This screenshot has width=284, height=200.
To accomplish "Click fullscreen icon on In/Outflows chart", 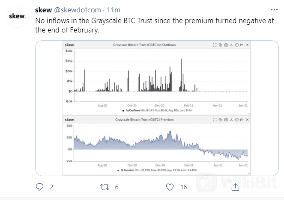I will click(215, 45).
